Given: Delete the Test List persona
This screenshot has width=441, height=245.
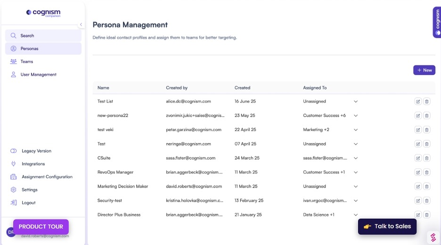Looking at the screenshot, I should pyautogui.click(x=427, y=102).
